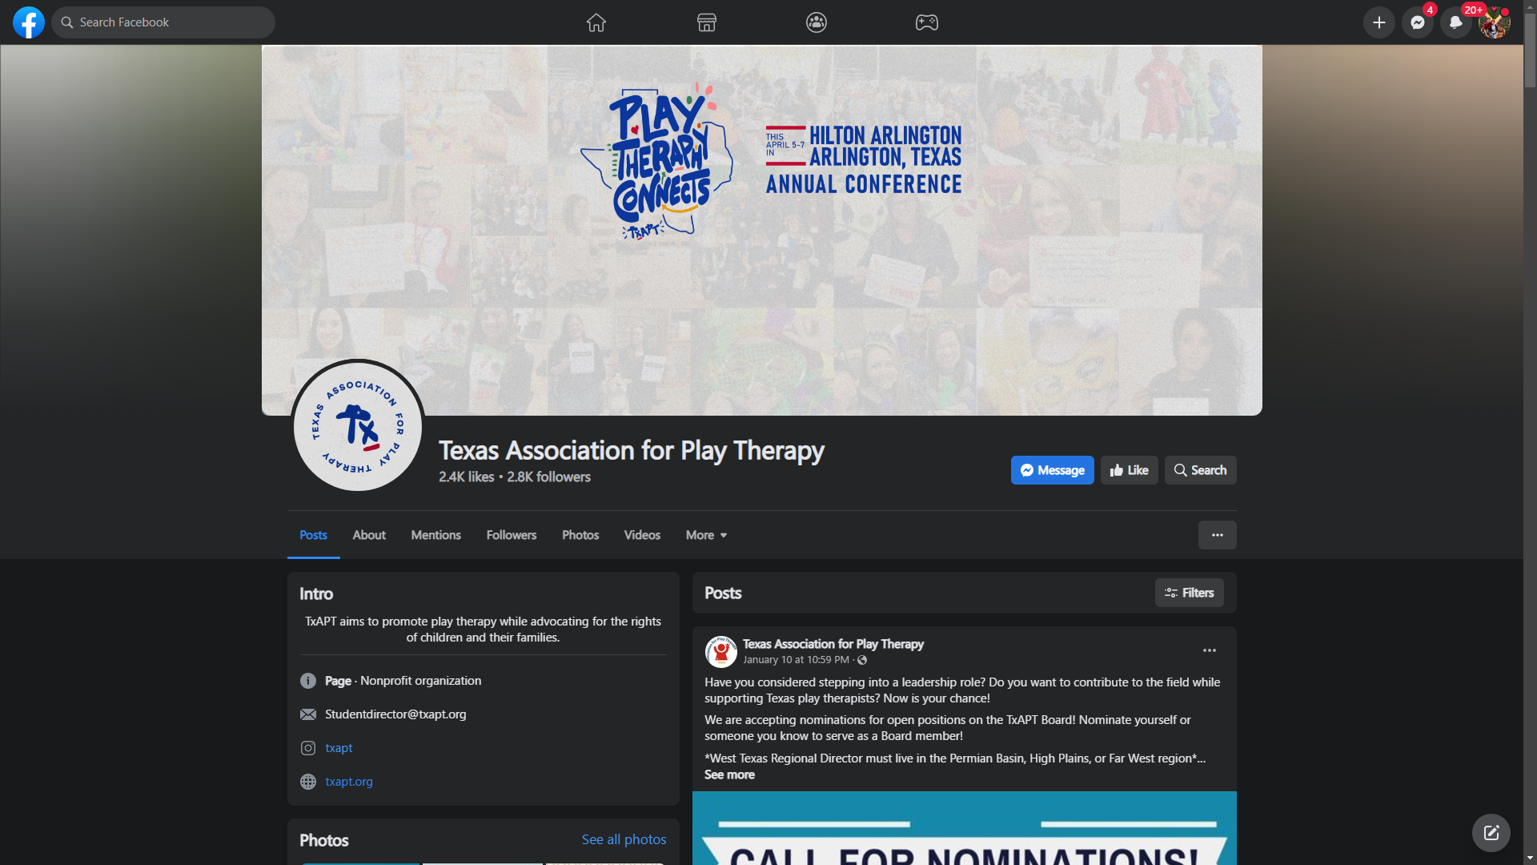Open the post Filters button

(x=1190, y=593)
